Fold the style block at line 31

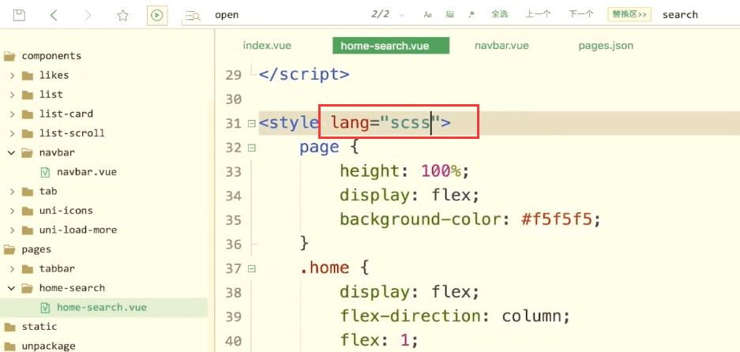click(252, 124)
